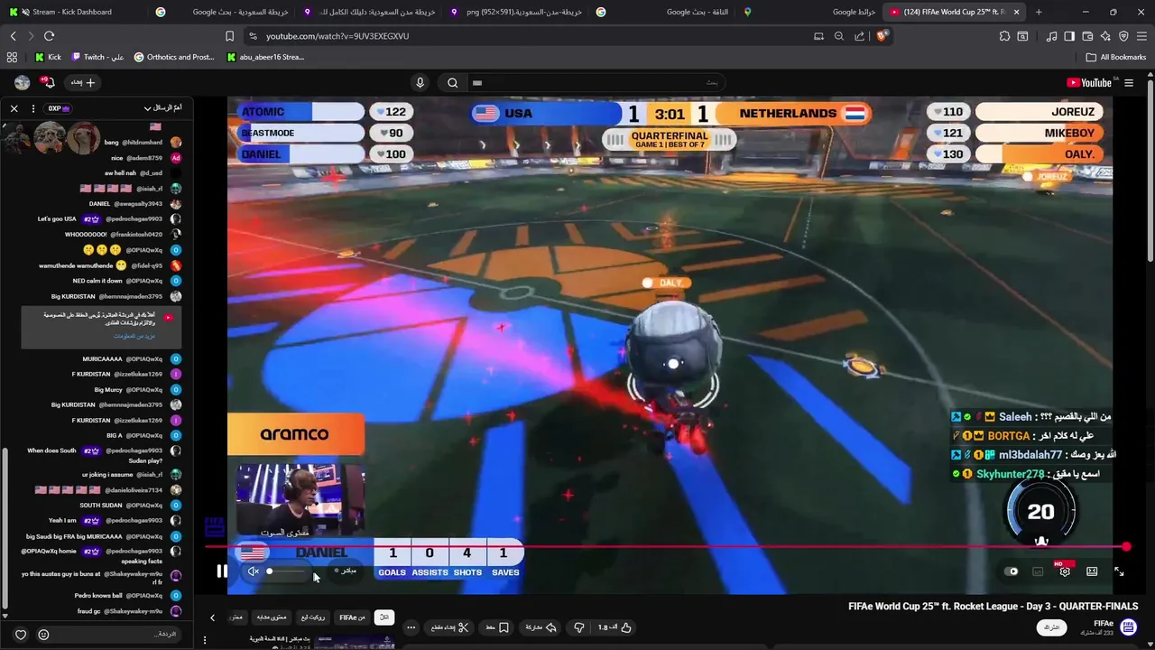Toggle the browser sidebar panel icon
Image resolution: width=1155 pixels, height=650 pixels.
click(1069, 36)
